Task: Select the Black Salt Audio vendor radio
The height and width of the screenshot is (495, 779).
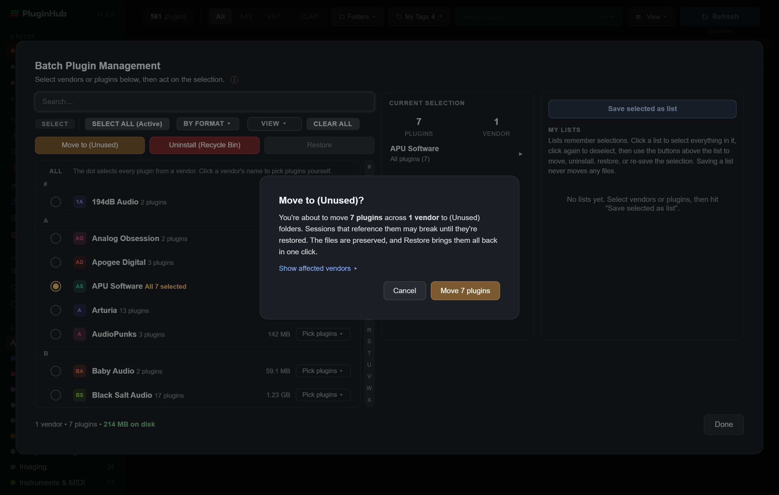Action: pyautogui.click(x=56, y=395)
